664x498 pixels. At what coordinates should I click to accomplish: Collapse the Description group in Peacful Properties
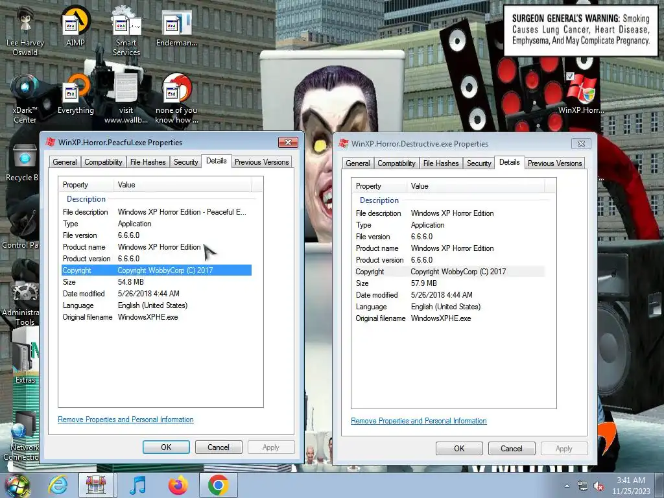point(86,199)
